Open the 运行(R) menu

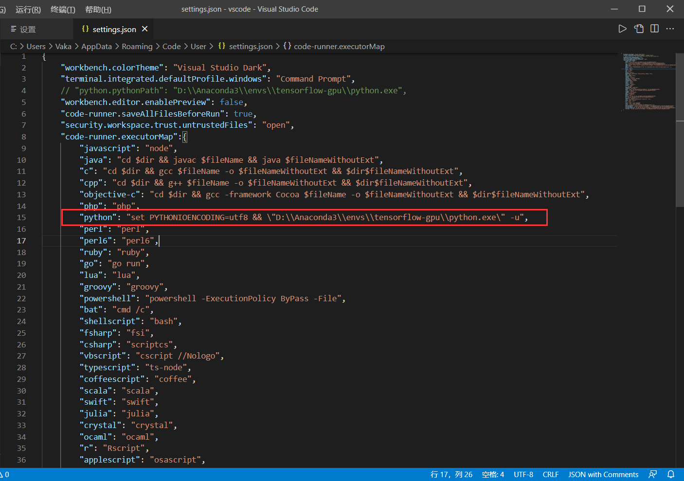point(28,9)
